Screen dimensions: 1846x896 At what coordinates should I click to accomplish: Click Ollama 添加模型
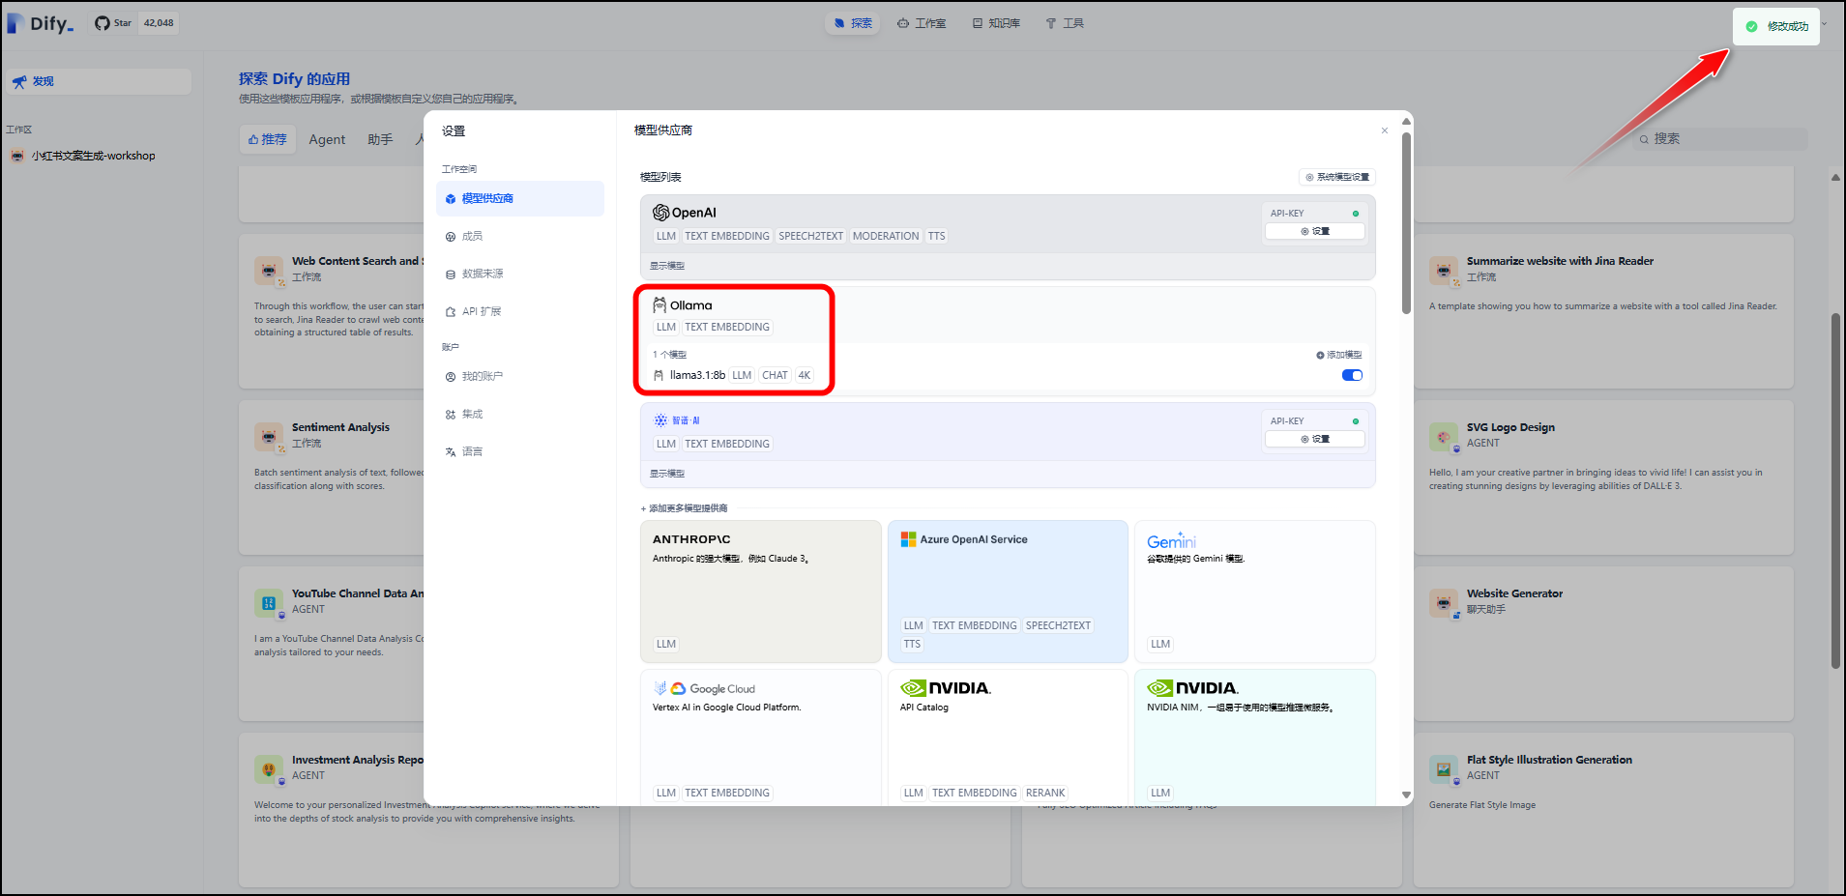point(1339,355)
